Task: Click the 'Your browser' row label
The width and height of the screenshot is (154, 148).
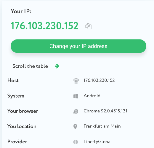Action: pos(23,111)
